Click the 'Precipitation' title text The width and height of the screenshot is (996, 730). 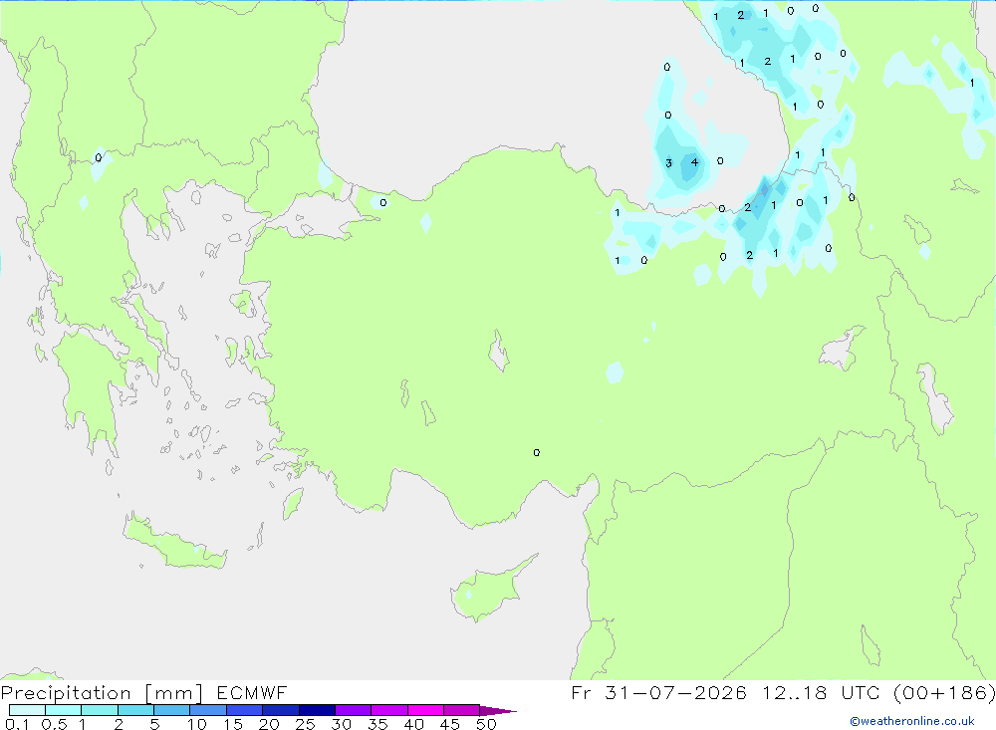pos(66,693)
